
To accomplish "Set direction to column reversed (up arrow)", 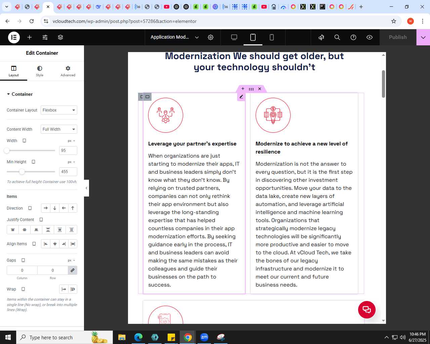I will 73,208.
